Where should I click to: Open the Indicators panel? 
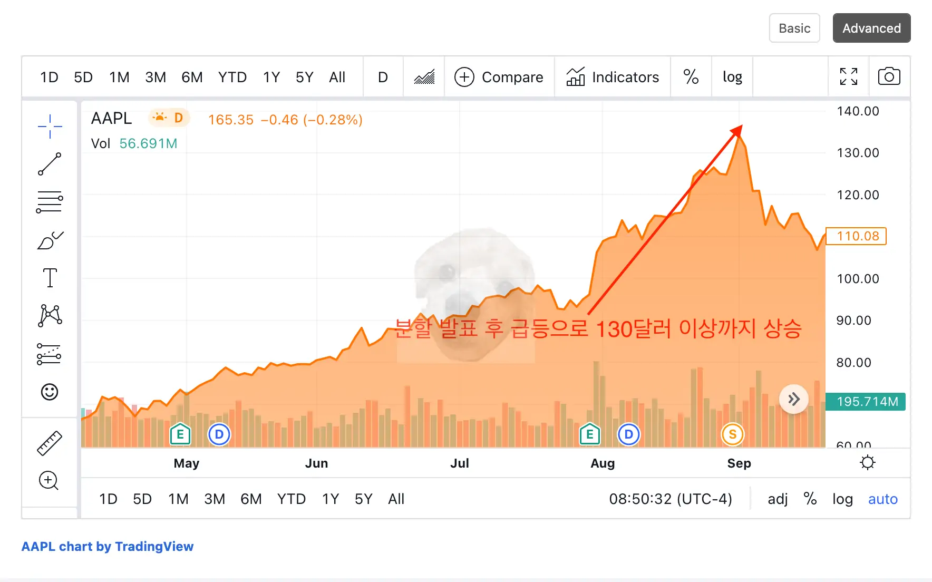pyautogui.click(x=613, y=77)
